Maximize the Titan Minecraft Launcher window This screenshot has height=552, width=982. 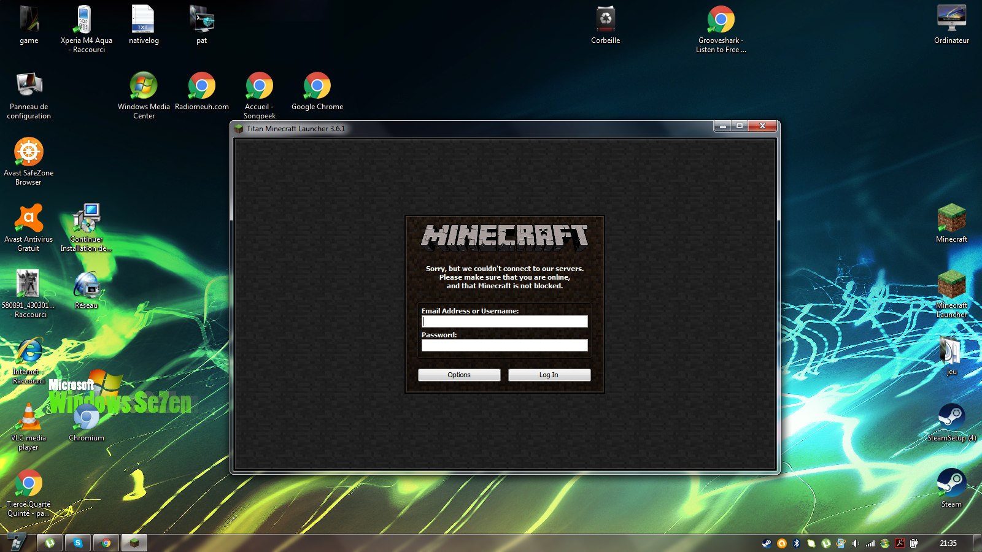point(740,126)
